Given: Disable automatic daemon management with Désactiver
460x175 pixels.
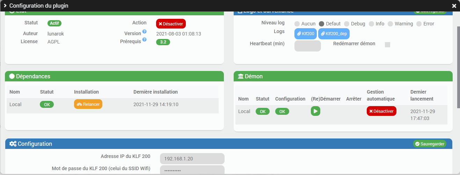Looking at the screenshot, I should (381, 111).
